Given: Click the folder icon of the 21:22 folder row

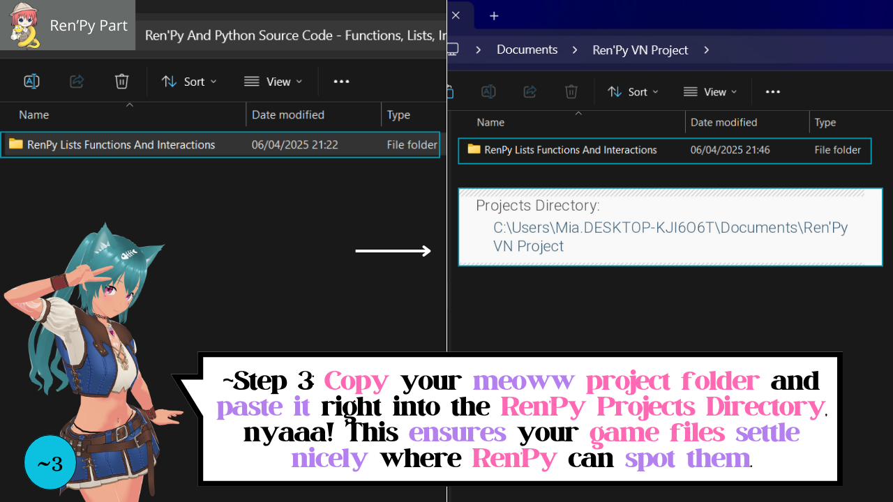Looking at the screenshot, I should [x=15, y=144].
